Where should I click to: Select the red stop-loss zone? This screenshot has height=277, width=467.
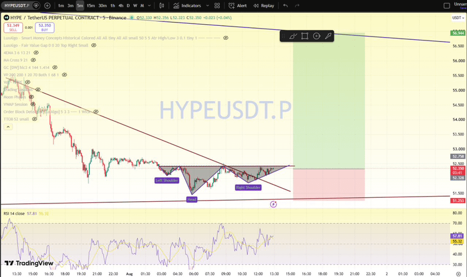coord(329,185)
